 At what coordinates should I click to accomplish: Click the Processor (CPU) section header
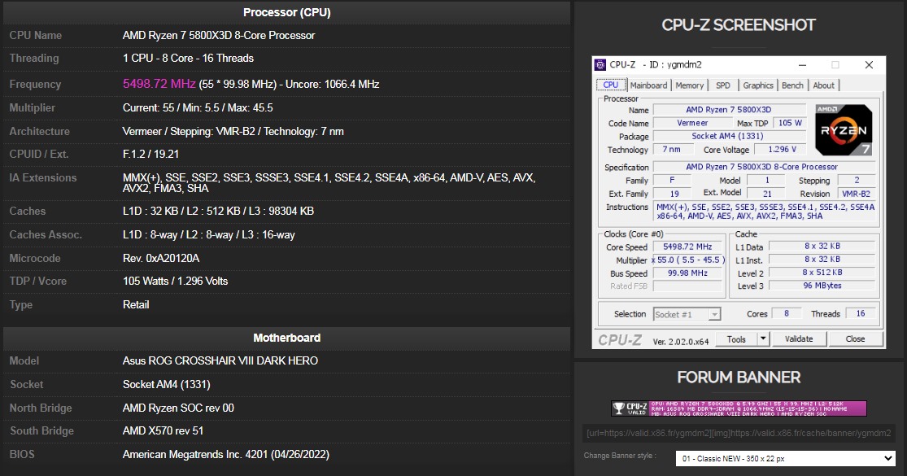tap(287, 12)
